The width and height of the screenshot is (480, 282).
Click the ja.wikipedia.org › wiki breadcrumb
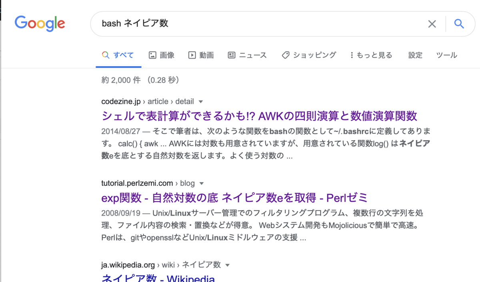161,265
